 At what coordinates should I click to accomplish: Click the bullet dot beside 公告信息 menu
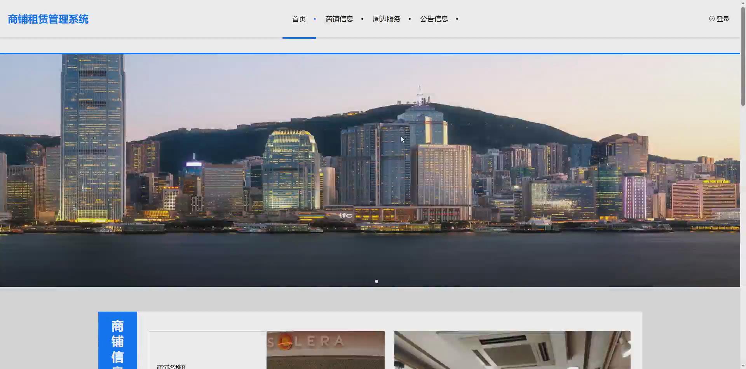[457, 19]
